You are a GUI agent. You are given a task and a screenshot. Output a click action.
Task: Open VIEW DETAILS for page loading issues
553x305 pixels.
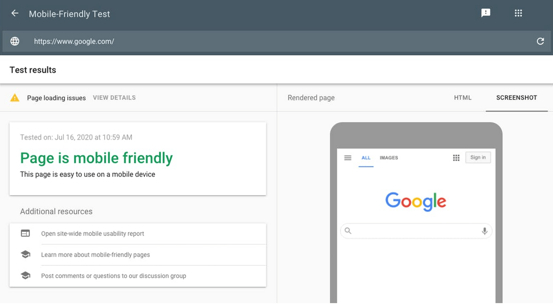[x=114, y=98]
